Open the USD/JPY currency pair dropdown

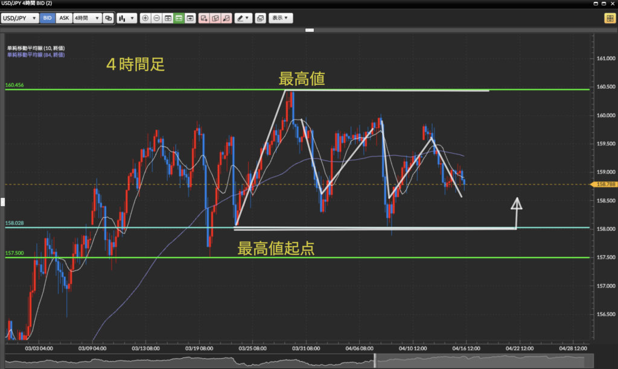tap(20, 18)
